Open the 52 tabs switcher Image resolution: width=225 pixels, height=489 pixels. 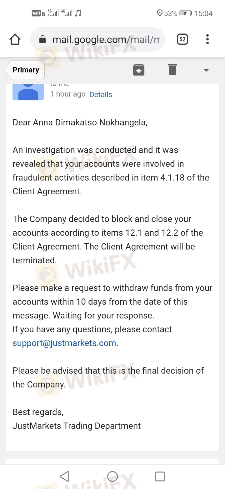182,39
